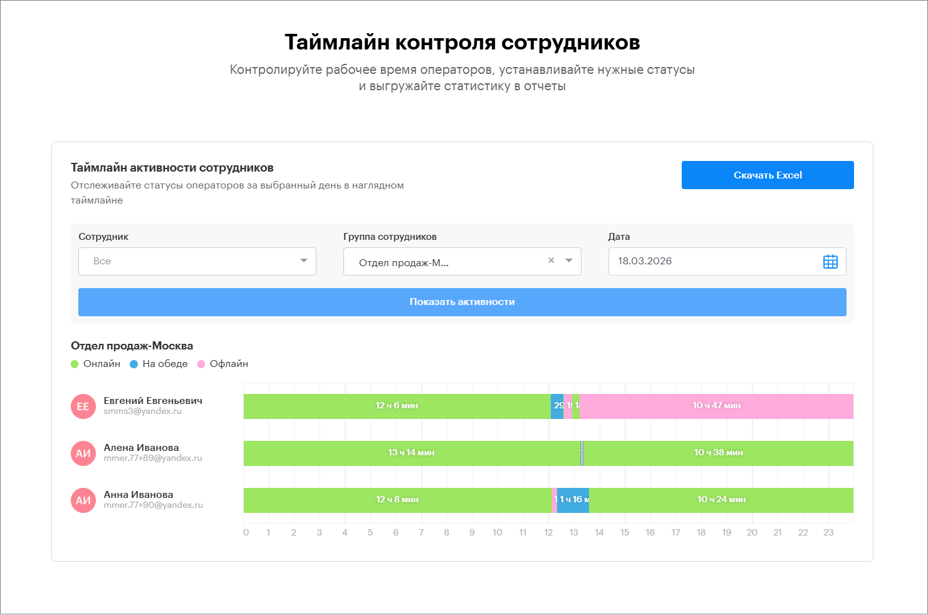Image resolution: width=928 pixels, height=615 pixels.
Task: Click the email smms3@yandex.ru
Action: pyautogui.click(x=142, y=411)
